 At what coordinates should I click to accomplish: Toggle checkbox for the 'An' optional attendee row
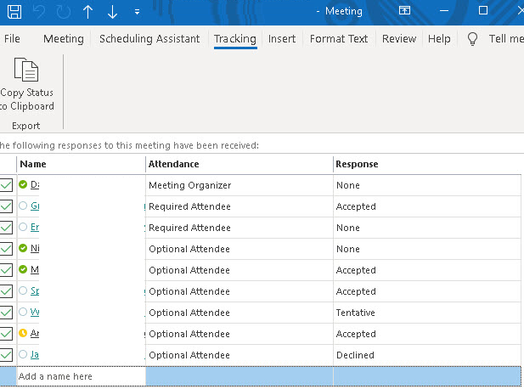pos(6,334)
